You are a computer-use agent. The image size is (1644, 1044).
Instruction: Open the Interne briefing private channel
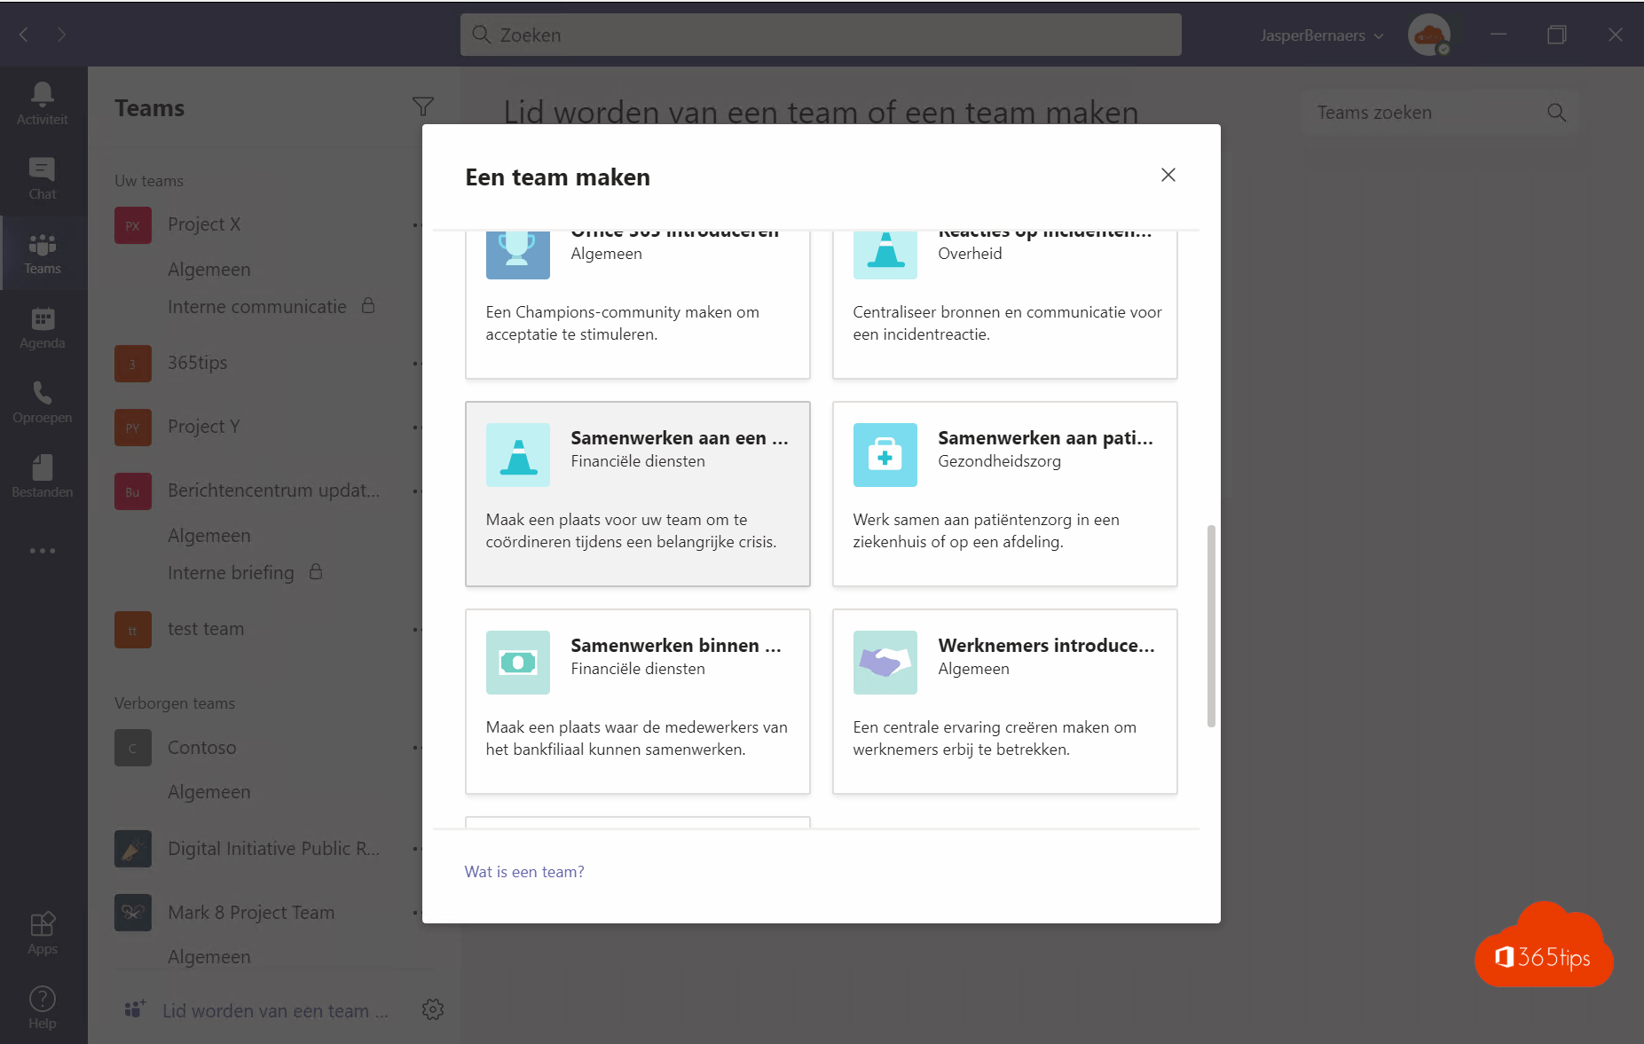tap(231, 572)
